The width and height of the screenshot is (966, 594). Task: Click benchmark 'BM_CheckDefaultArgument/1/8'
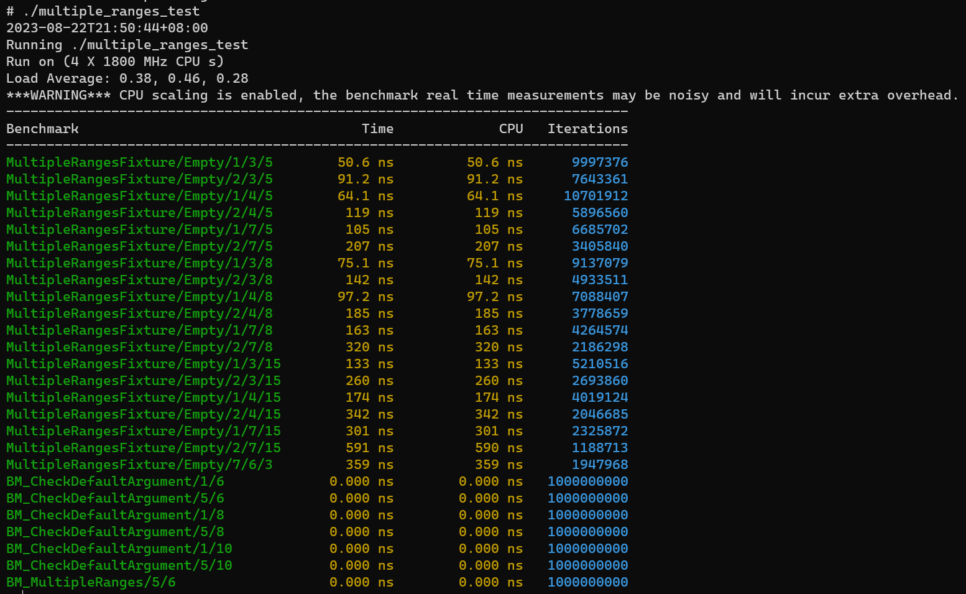click(x=115, y=515)
